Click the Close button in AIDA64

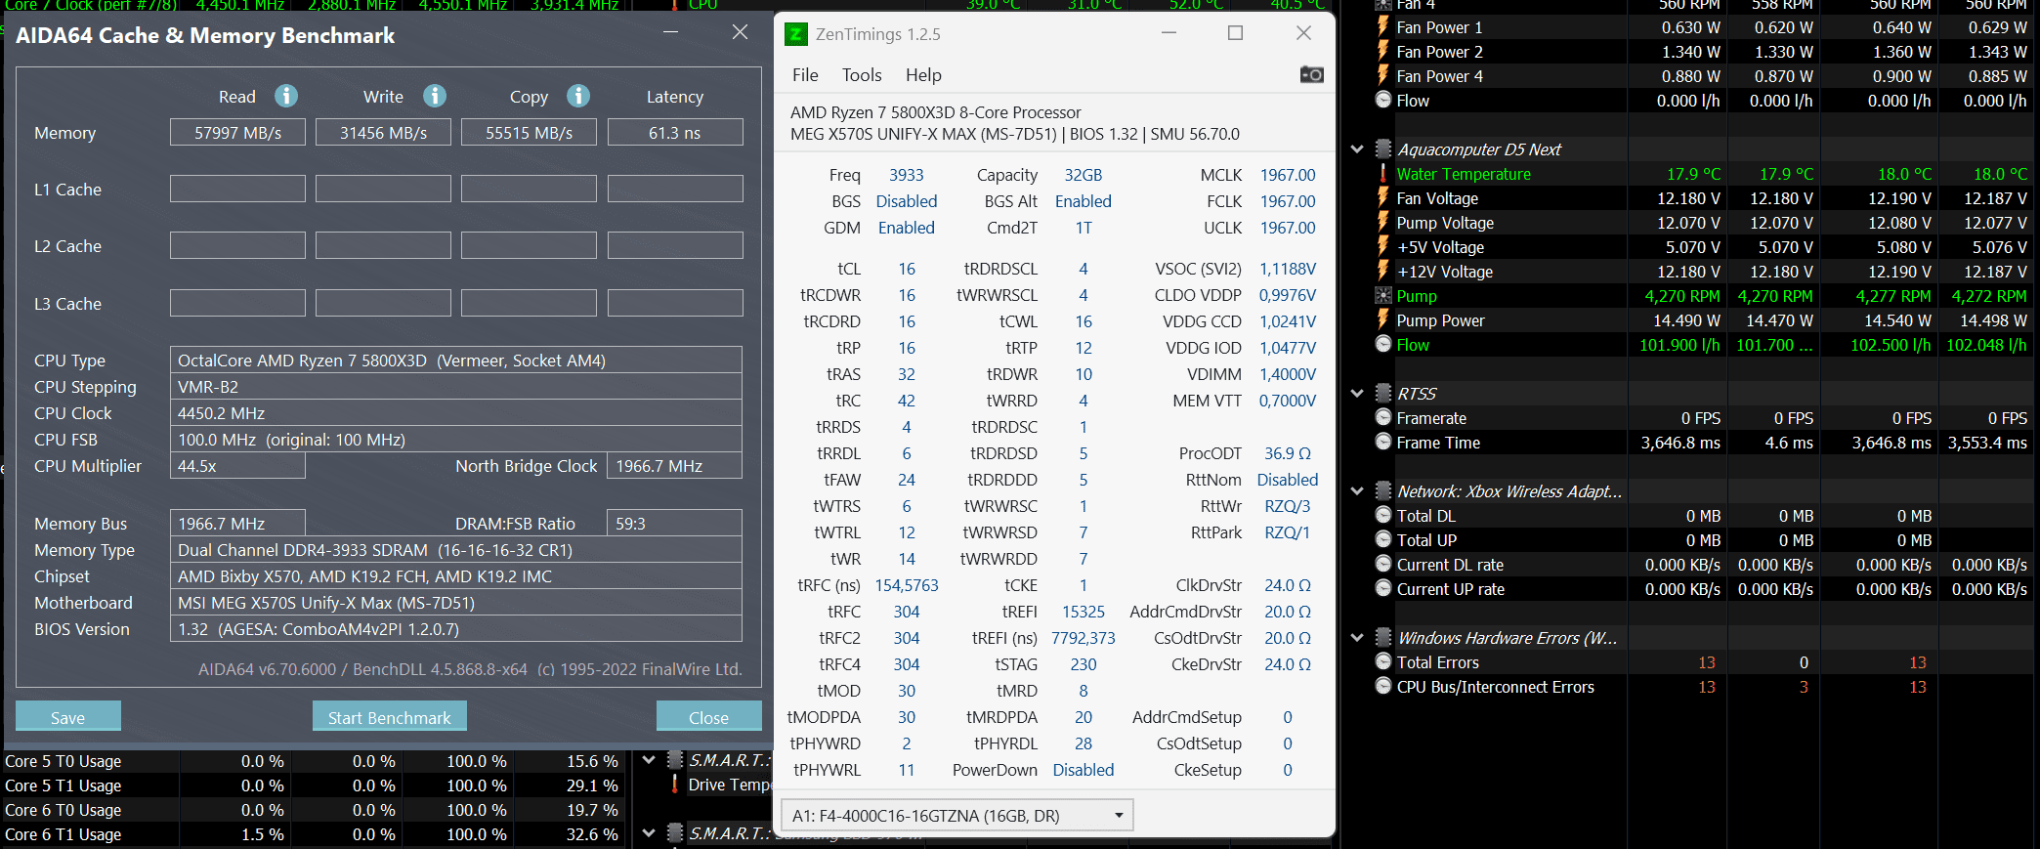708,717
